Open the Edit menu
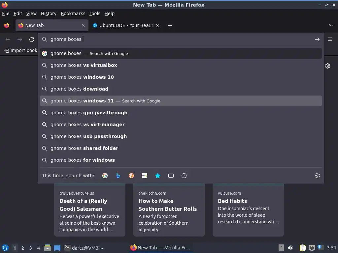The image size is (338, 253). (18, 14)
